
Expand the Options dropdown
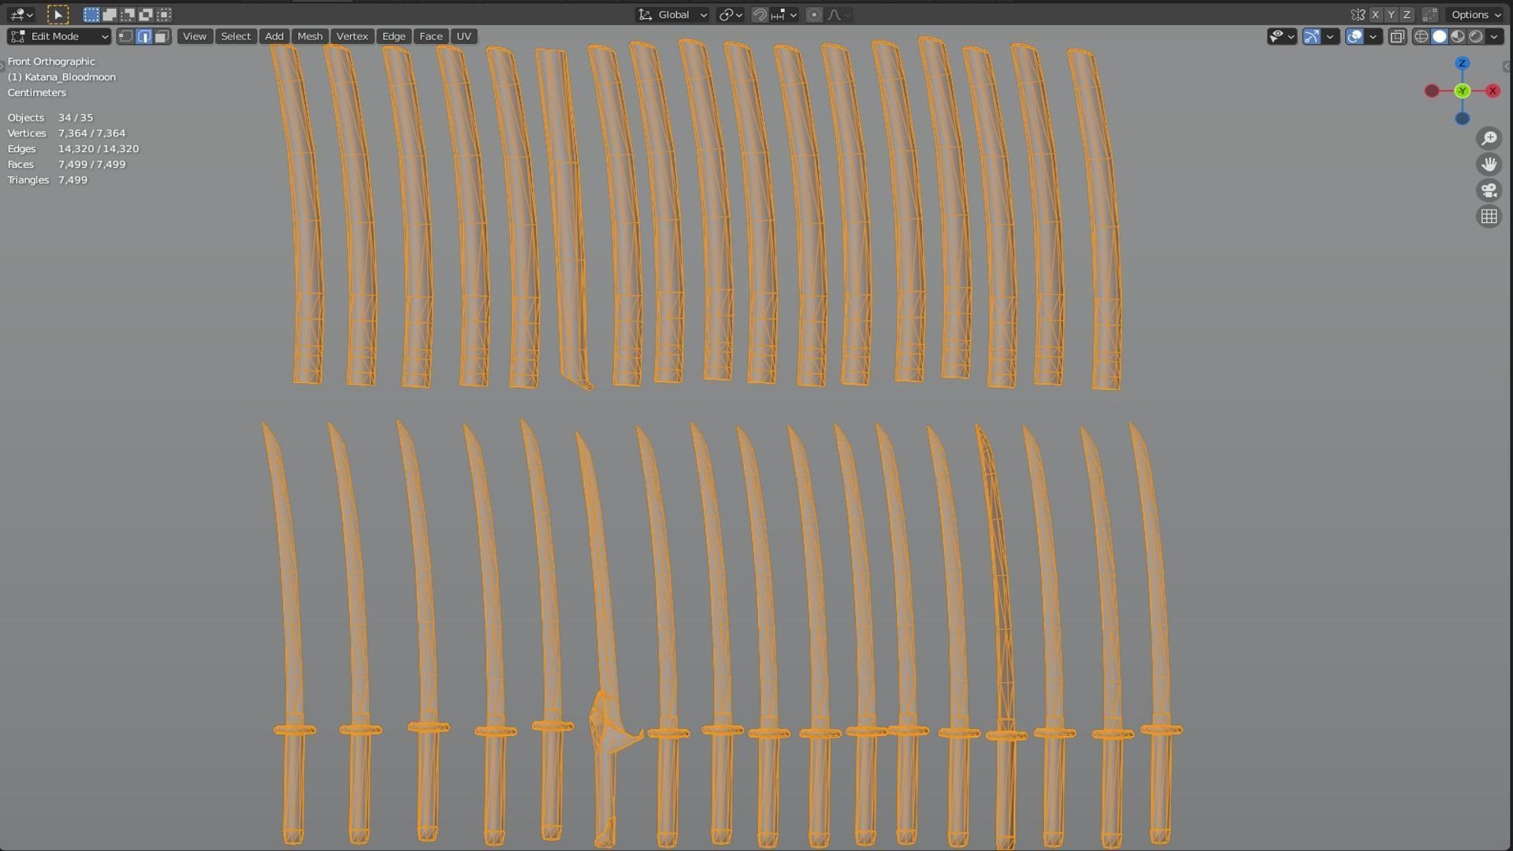click(1476, 14)
